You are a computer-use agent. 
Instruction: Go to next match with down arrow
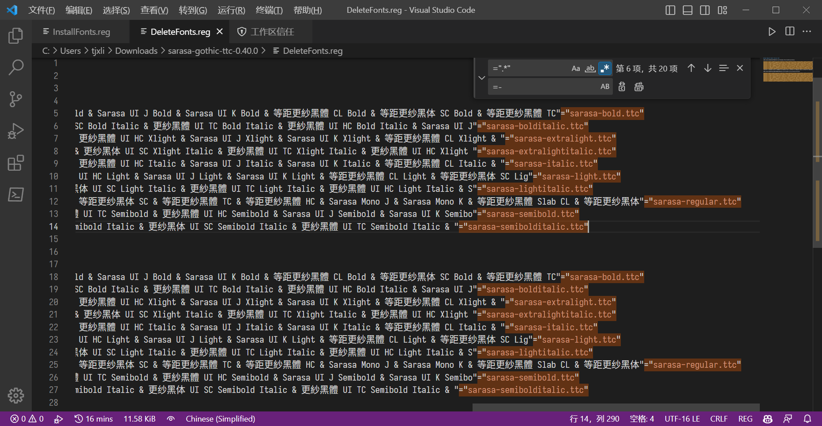point(707,68)
